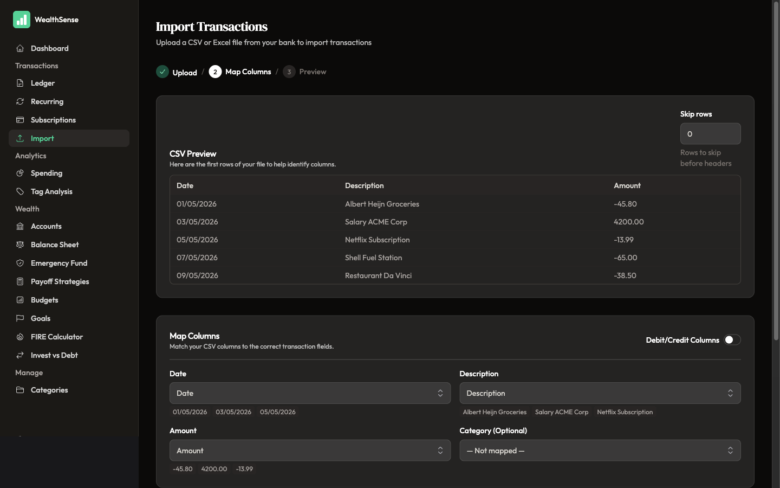Image resolution: width=780 pixels, height=488 pixels.
Task: Click the Payoff Strategies calculator icon
Action: pos(20,281)
